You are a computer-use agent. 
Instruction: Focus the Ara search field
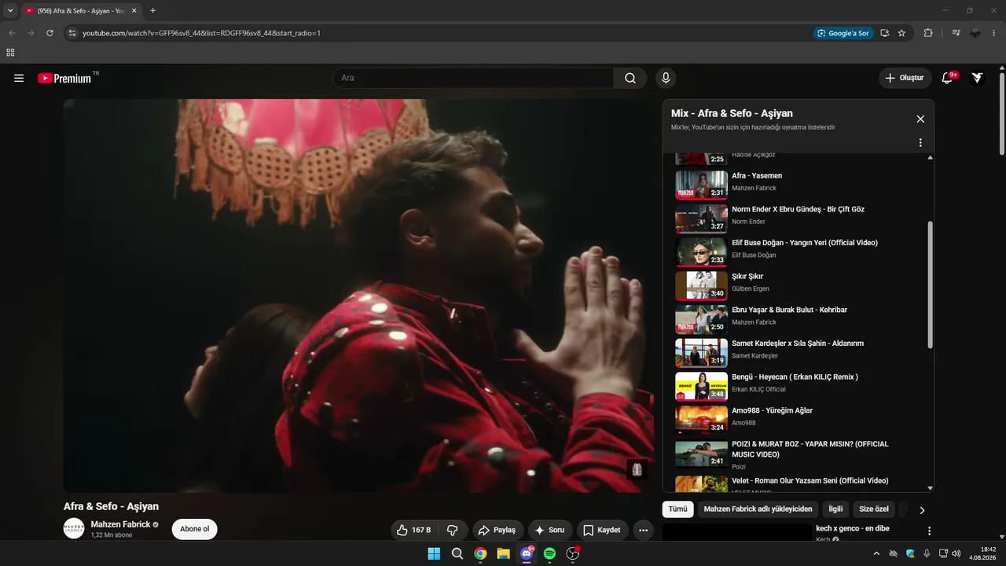473,78
